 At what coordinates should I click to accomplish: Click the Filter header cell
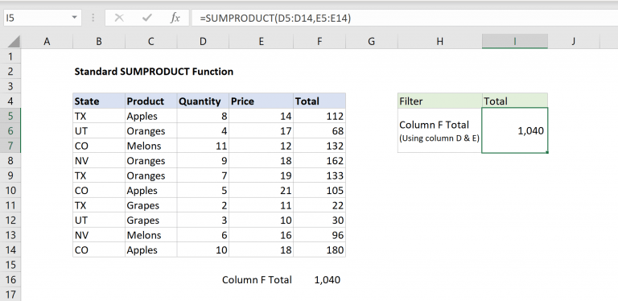(439, 101)
